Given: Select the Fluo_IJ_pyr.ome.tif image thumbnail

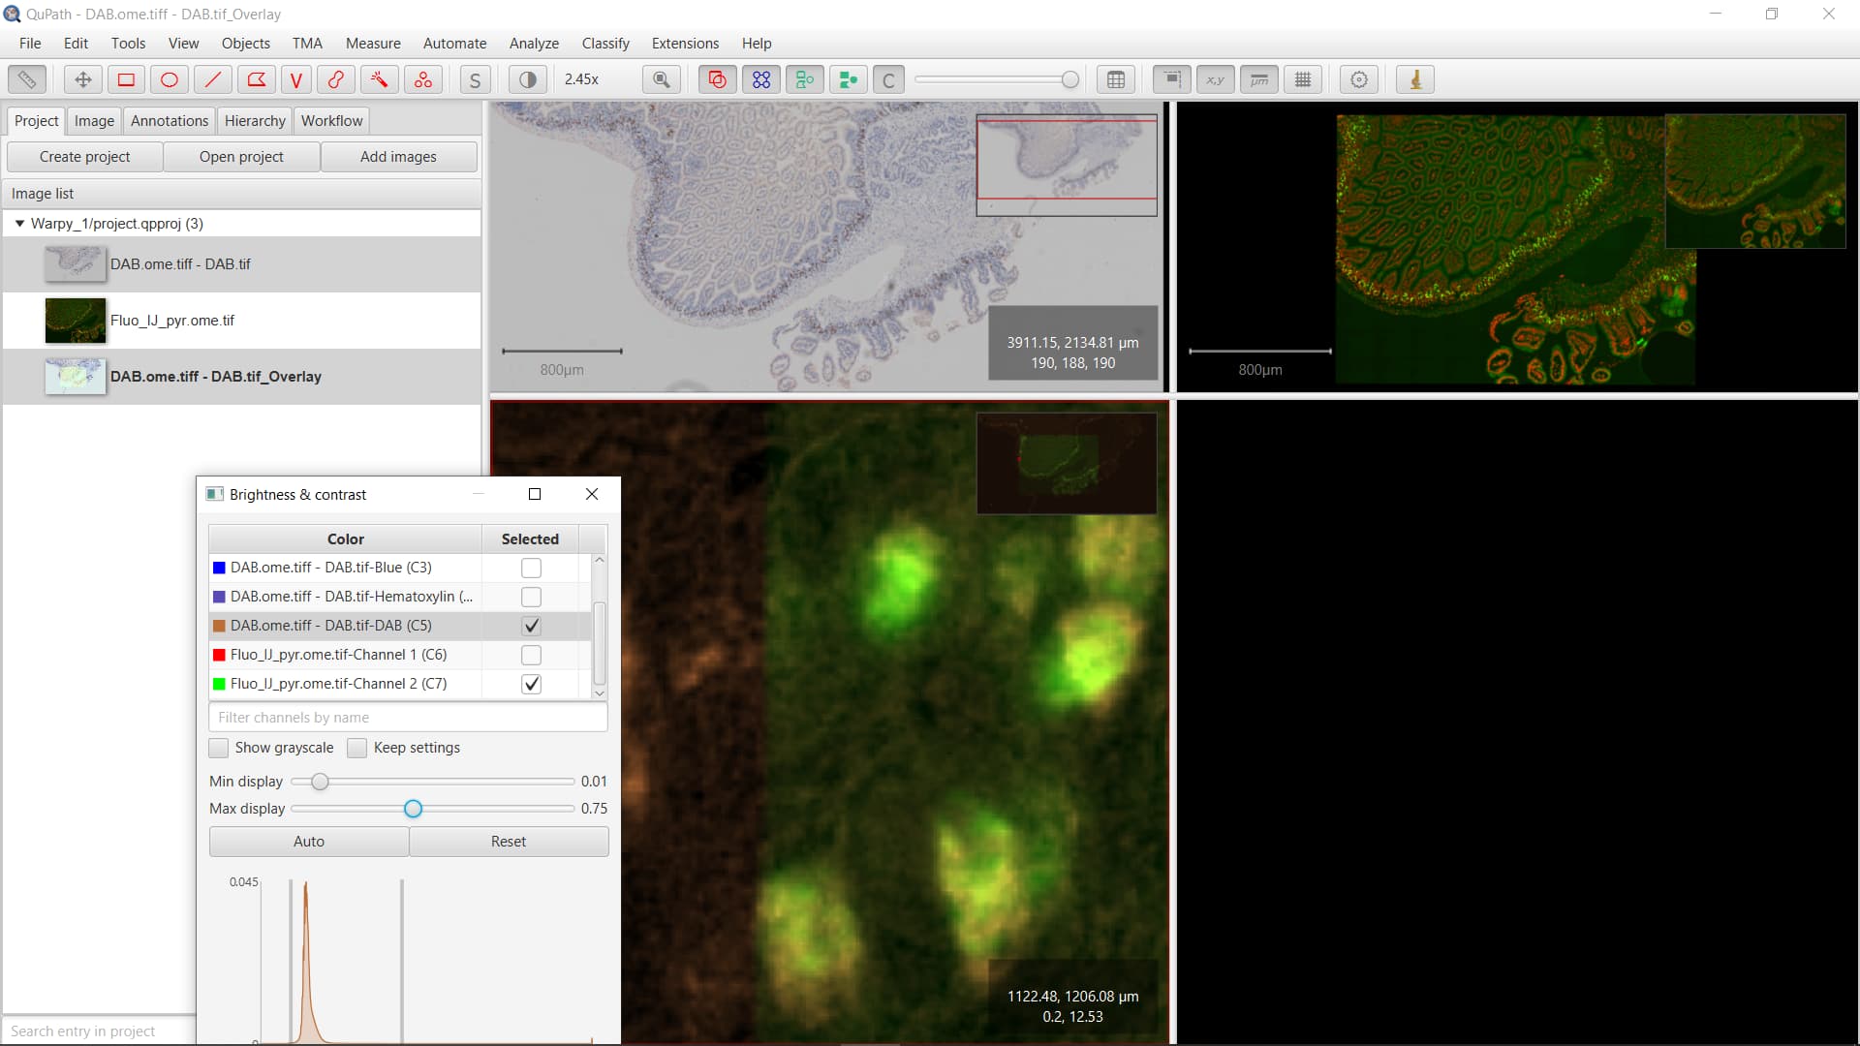Looking at the screenshot, I should 75,321.
